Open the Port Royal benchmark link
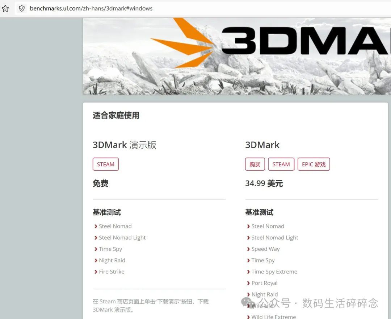391x319 pixels. pyautogui.click(x=264, y=283)
